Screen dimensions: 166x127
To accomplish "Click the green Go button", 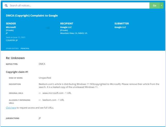I will coord(155,5).
